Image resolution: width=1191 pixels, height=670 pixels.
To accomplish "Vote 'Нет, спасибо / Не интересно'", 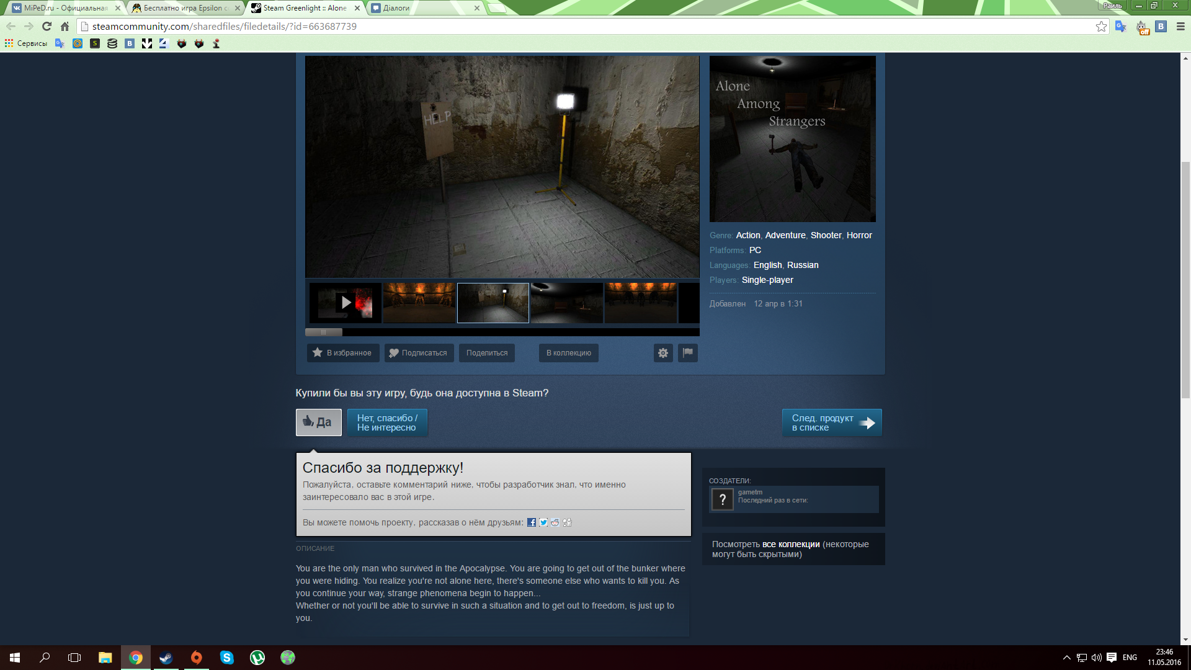I will (x=387, y=422).
